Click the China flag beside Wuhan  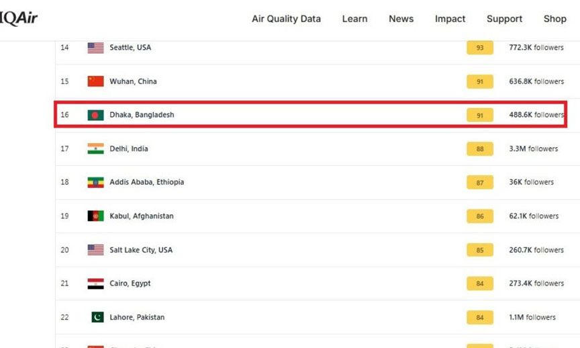pos(95,81)
